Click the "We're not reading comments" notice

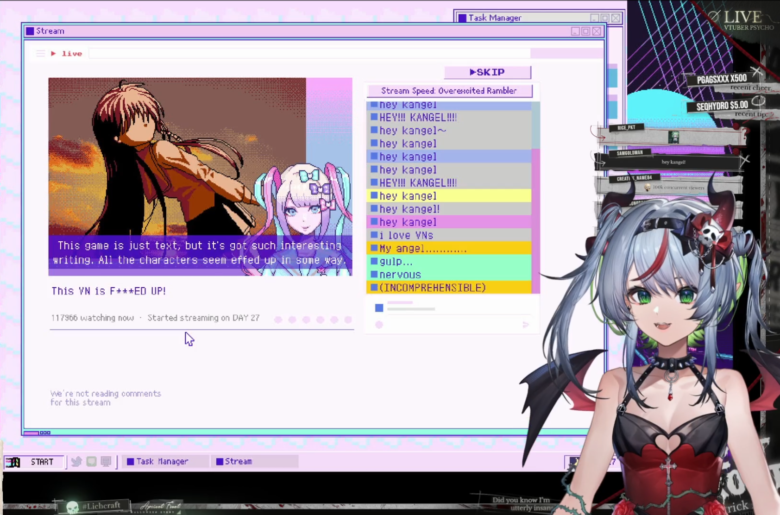106,398
